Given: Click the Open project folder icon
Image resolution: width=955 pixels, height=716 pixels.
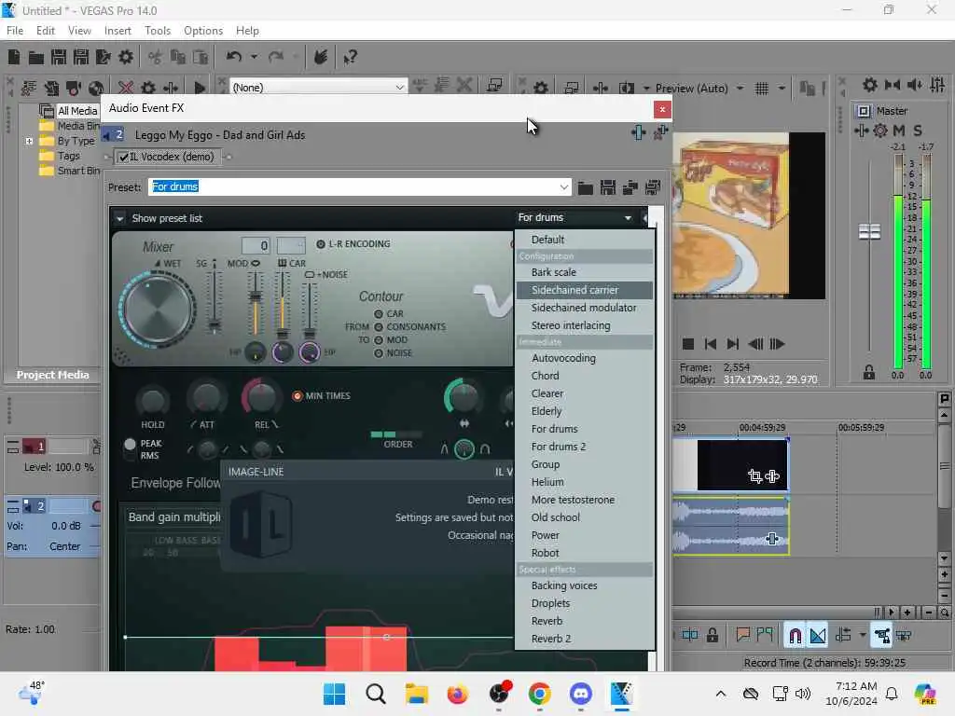Looking at the screenshot, I should [x=36, y=57].
